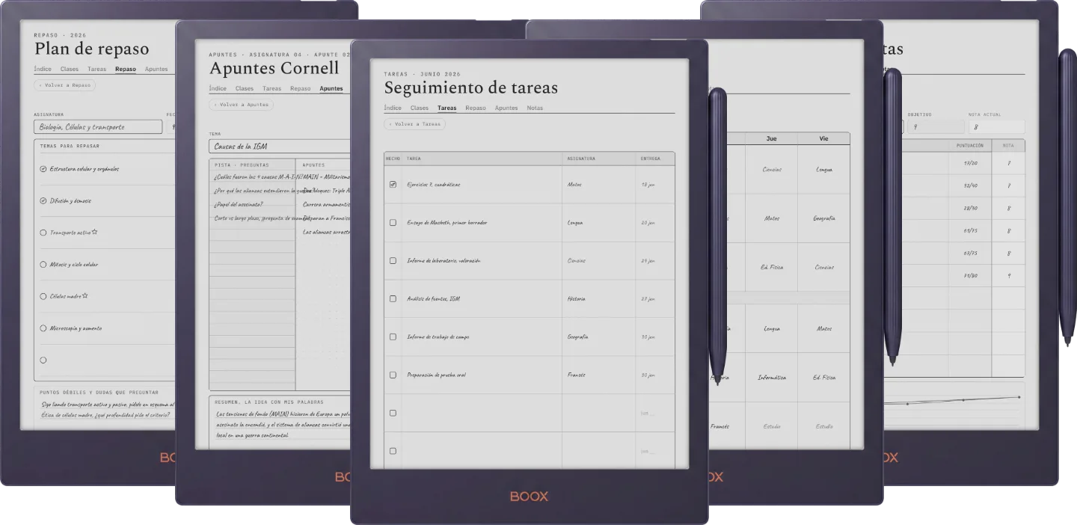This screenshot has height=525, width=1077.
Task: Mark Transporte activo topic as reviewed
Action: 43,233
